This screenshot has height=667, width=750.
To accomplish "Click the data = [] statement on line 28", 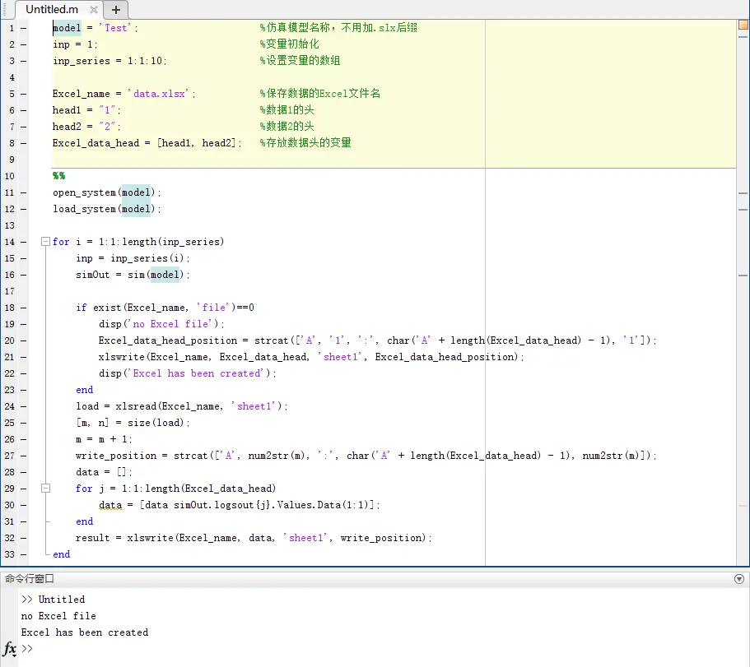I will tap(104, 472).
